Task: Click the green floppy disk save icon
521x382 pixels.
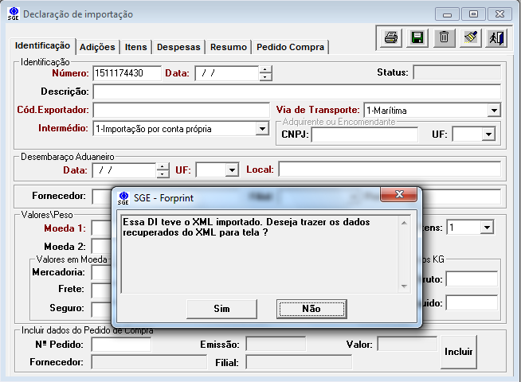Action: [x=417, y=38]
